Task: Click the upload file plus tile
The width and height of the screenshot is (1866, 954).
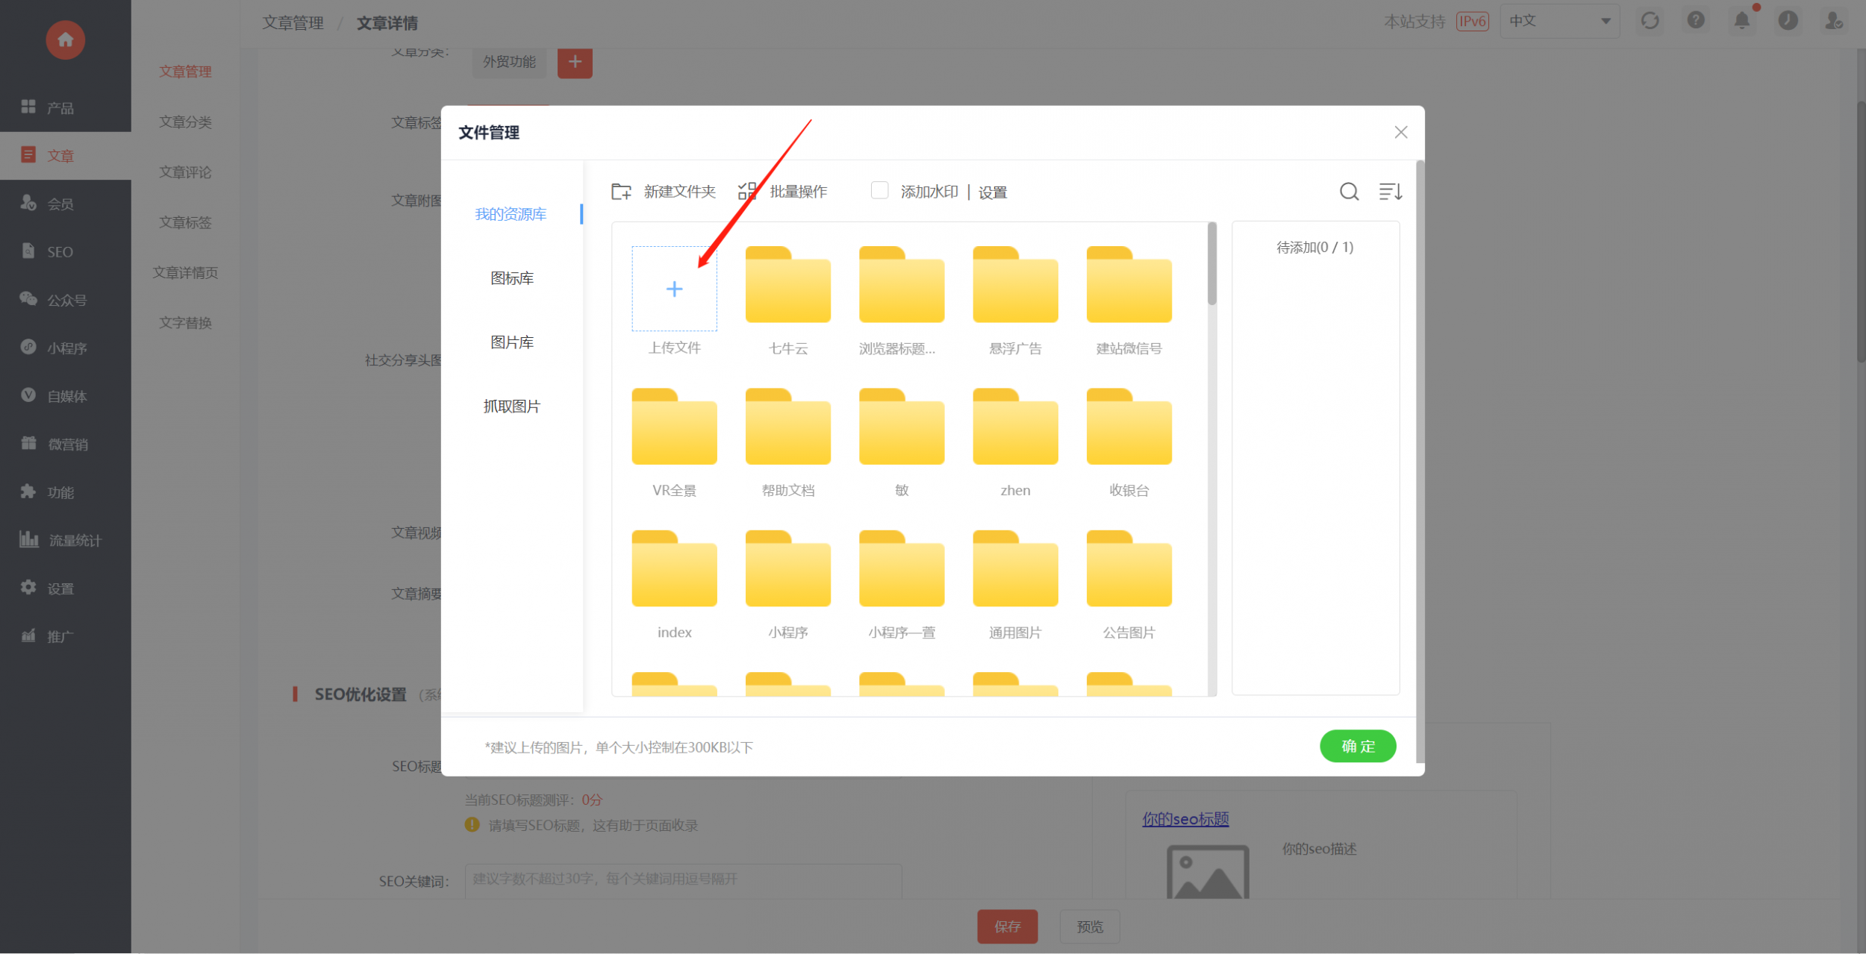Action: coord(674,289)
